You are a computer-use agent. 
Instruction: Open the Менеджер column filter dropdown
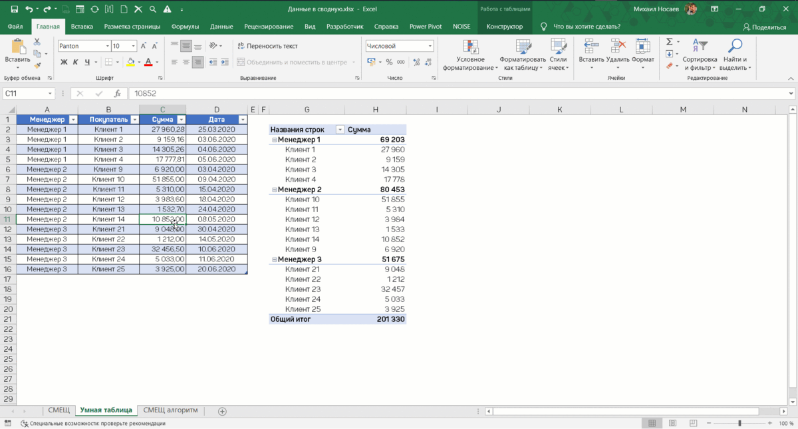pos(72,120)
